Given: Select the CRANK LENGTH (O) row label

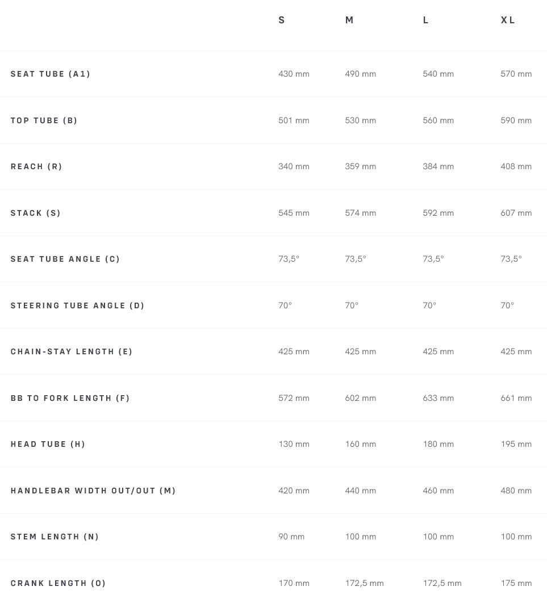Looking at the screenshot, I should coord(59,583).
